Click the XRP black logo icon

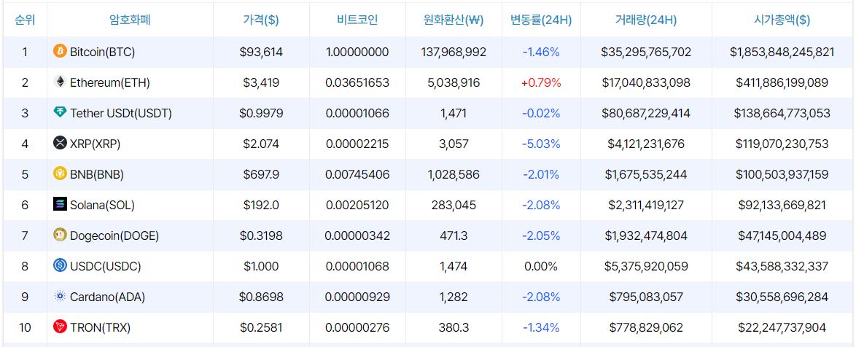coord(60,143)
